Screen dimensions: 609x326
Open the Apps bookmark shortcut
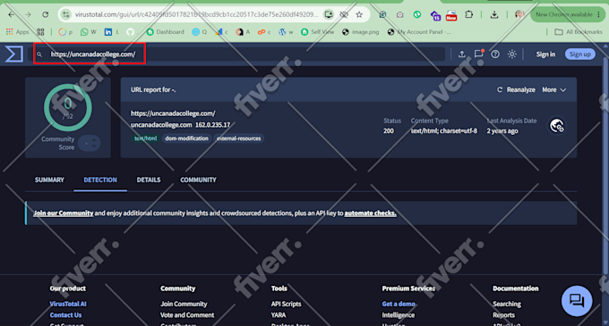pos(18,32)
